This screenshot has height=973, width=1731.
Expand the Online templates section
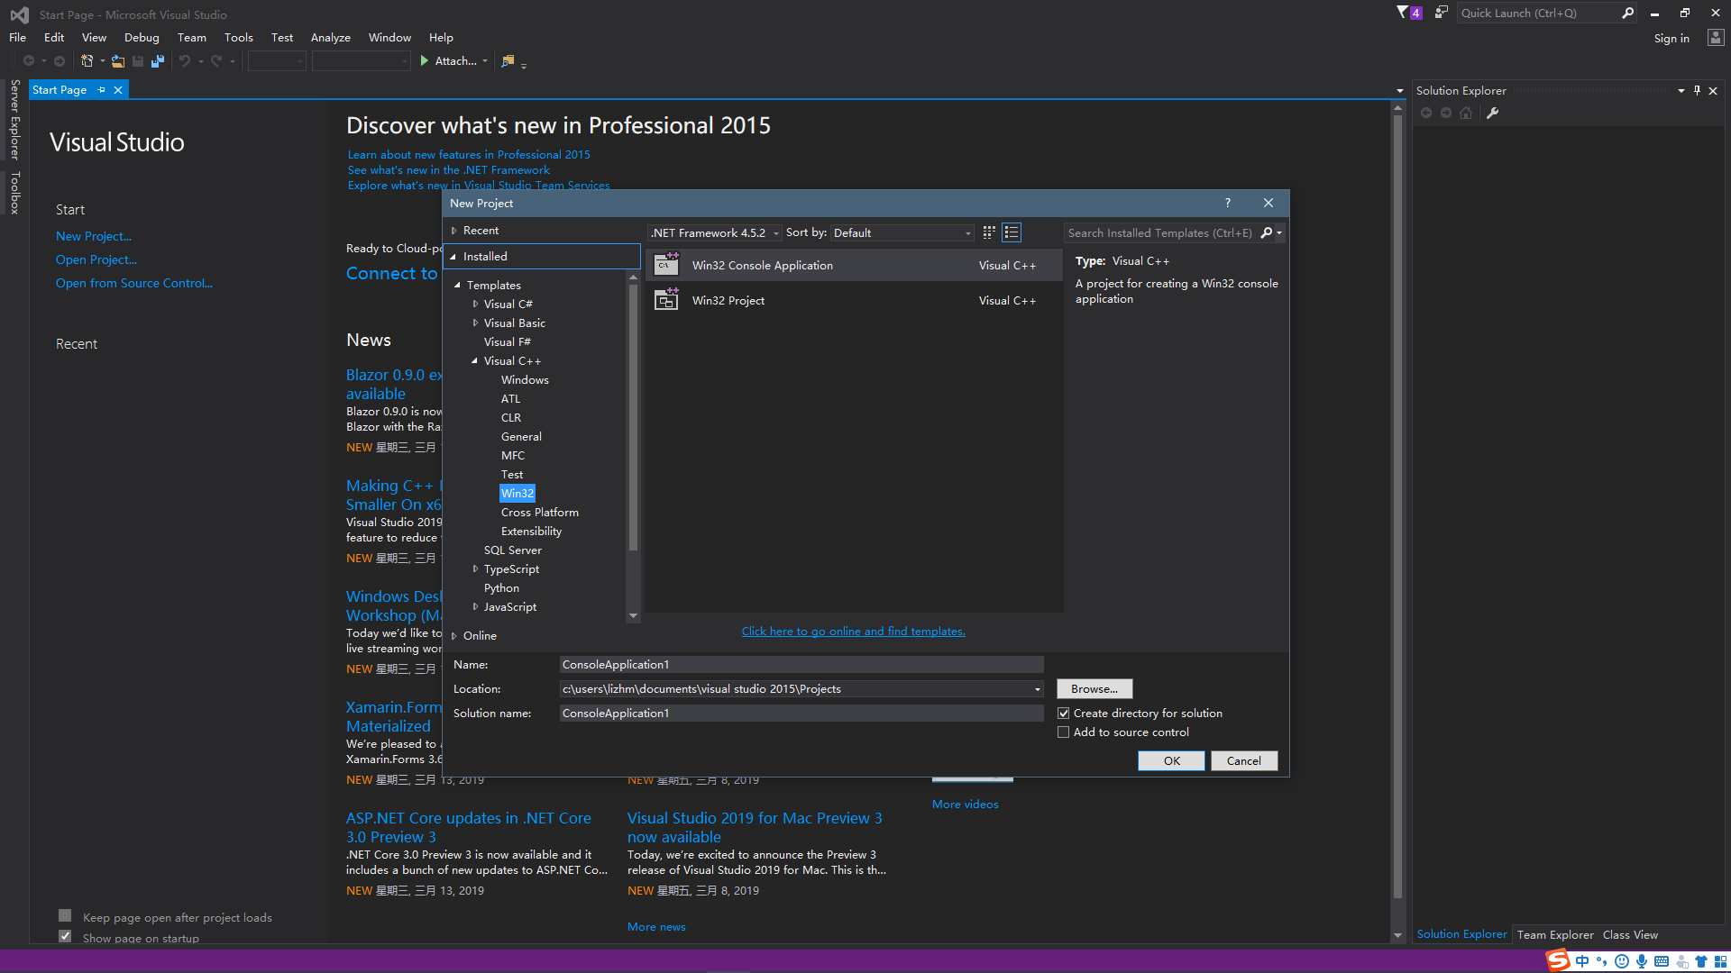coord(453,636)
